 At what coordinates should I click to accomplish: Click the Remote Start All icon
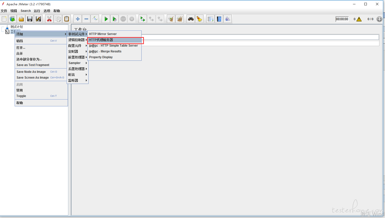click(x=143, y=19)
